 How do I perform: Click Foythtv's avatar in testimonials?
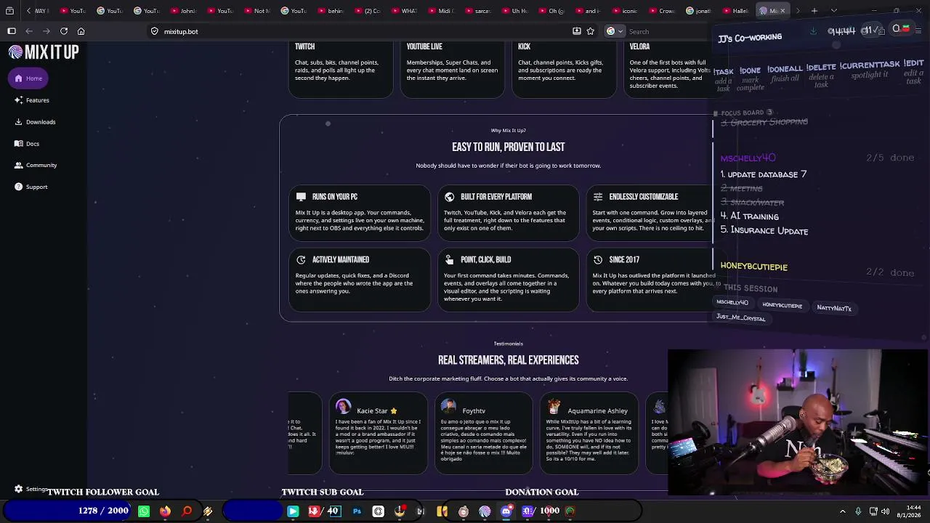449,408
